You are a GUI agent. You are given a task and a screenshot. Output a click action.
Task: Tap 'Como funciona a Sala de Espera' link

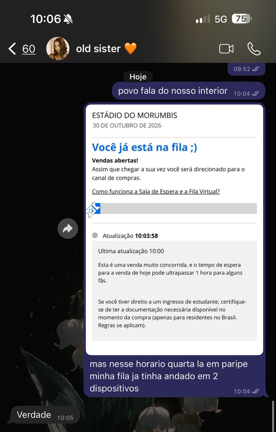pyautogui.click(x=156, y=192)
